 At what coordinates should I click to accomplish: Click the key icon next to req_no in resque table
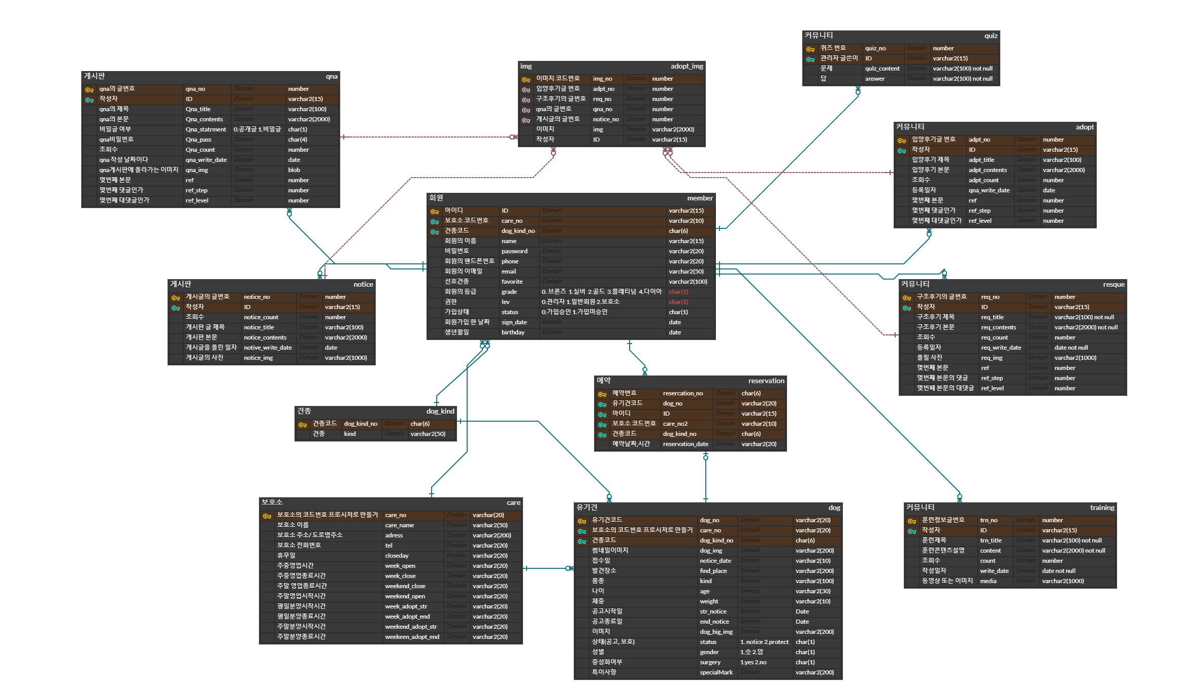click(907, 297)
